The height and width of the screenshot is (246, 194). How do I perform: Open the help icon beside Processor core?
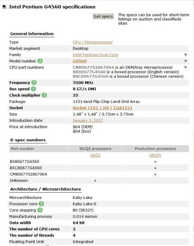click(41, 204)
